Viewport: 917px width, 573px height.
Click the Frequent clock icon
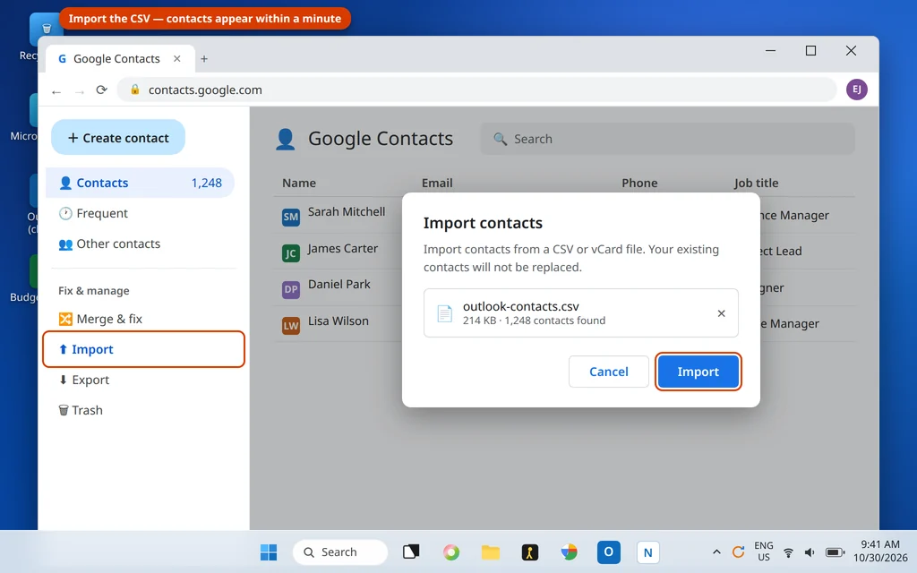coord(65,213)
